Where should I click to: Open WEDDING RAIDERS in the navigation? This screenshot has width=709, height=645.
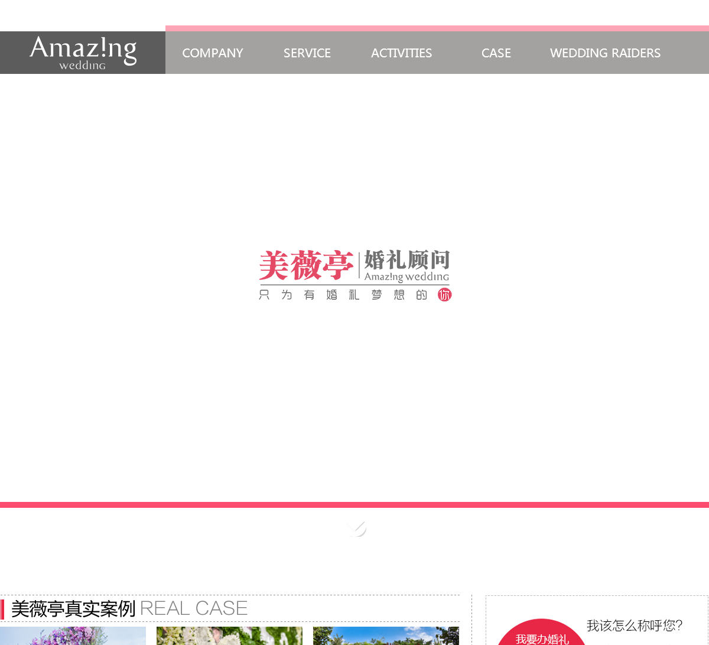[606, 53]
